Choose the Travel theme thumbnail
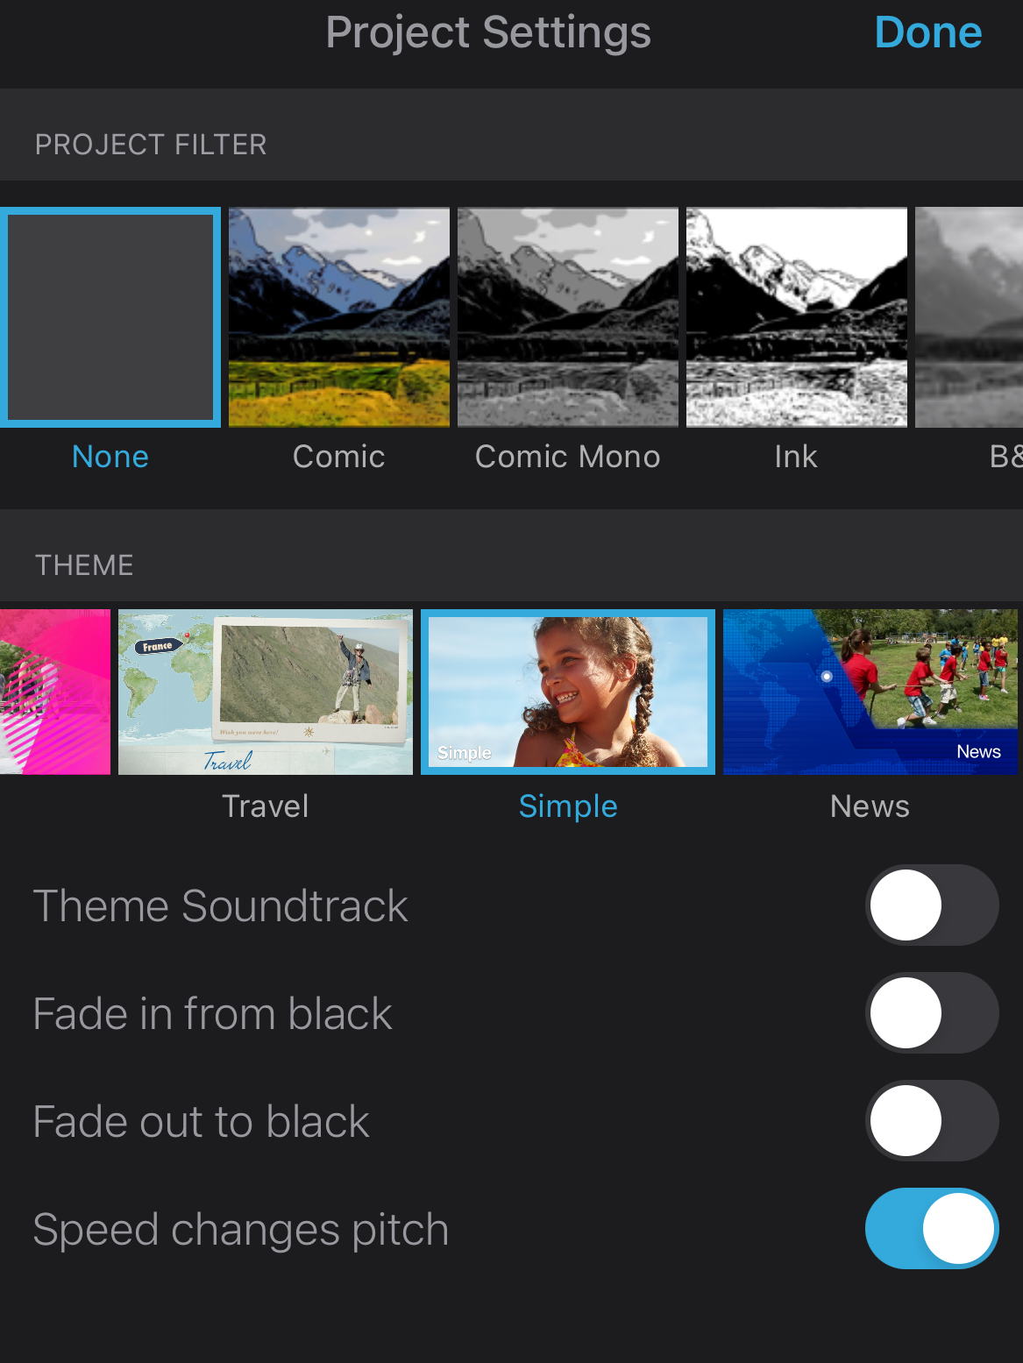 266,692
